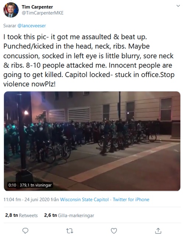Open the @lanceveeser mention link
The width and height of the screenshot is (184, 237).
[x=32, y=26]
